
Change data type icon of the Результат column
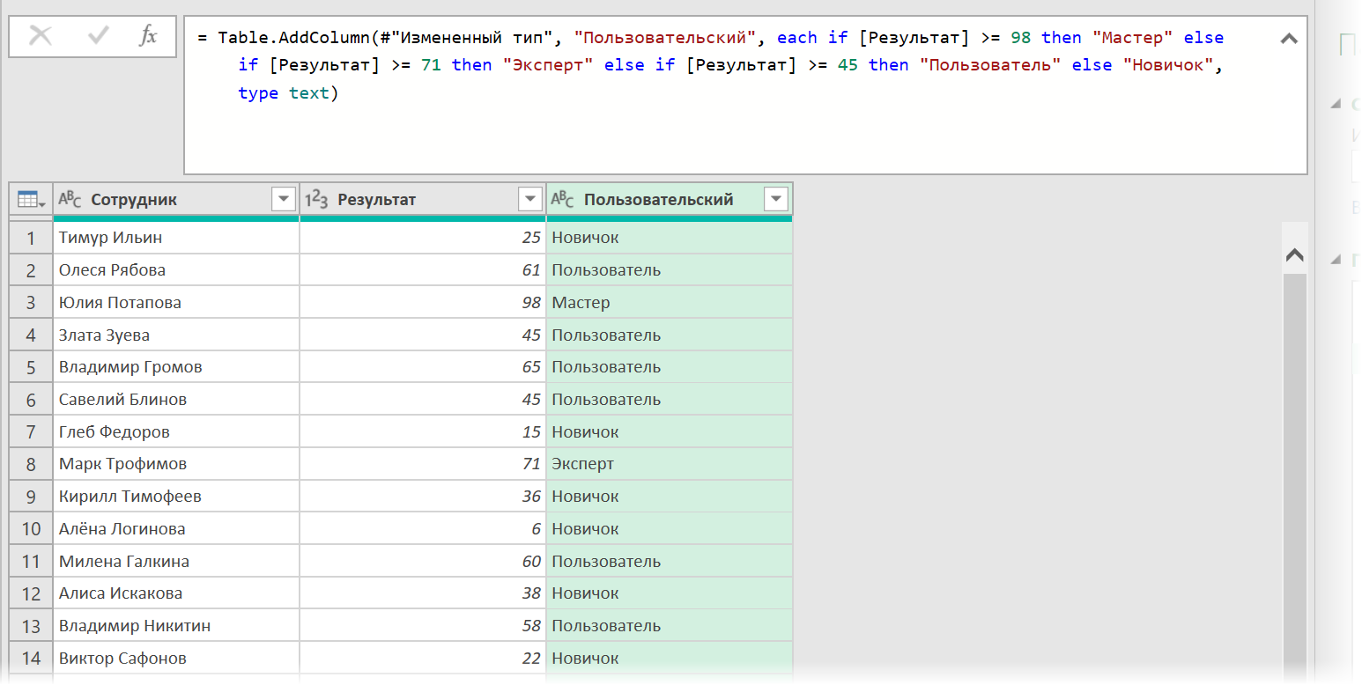point(316,200)
